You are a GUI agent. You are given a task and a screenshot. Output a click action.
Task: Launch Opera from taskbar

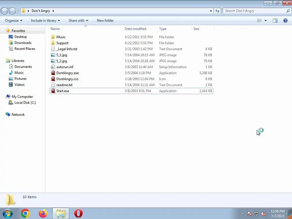78,213
